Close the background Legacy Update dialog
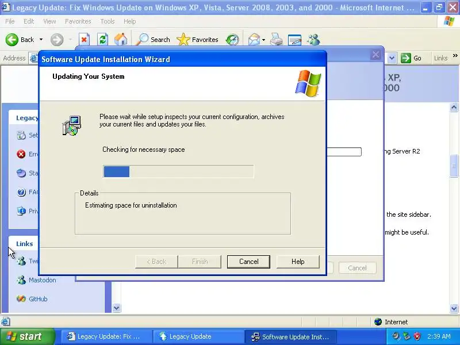The image size is (460, 345). pos(375,55)
